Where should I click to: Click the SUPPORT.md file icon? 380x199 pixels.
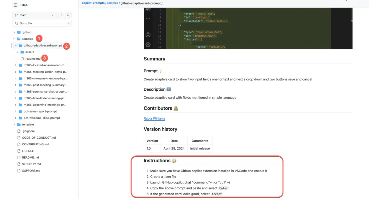[x=19, y=171]
